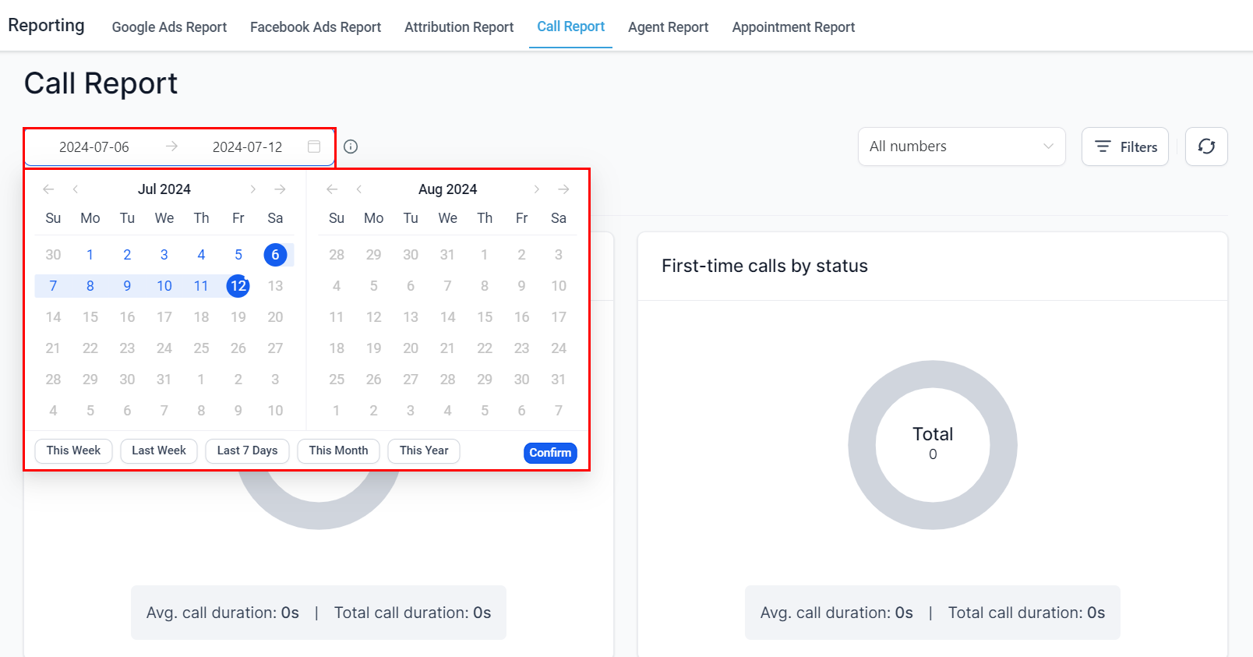Select the Last 7 Days preset
Screen dimensions: 1253x657
pos(247,450)
